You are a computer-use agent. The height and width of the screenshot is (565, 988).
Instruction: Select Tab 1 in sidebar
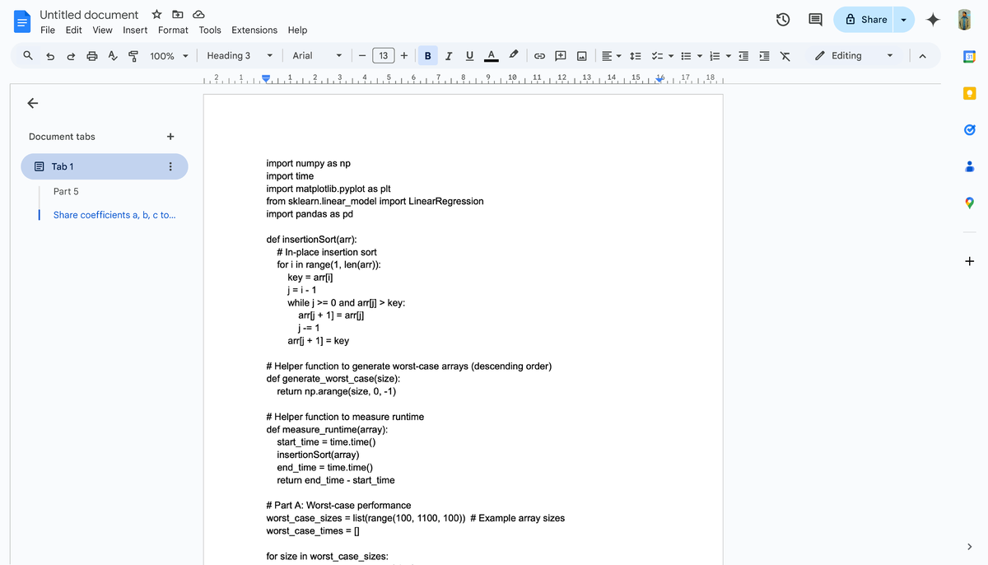105,166
